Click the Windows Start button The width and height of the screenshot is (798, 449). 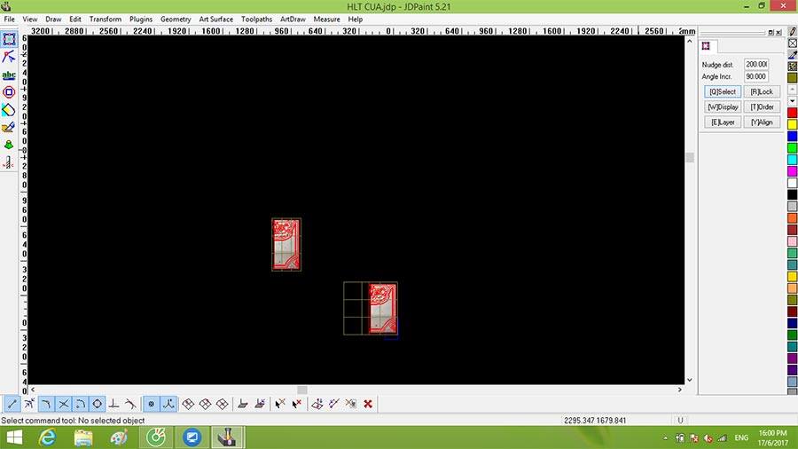(14, 437)
